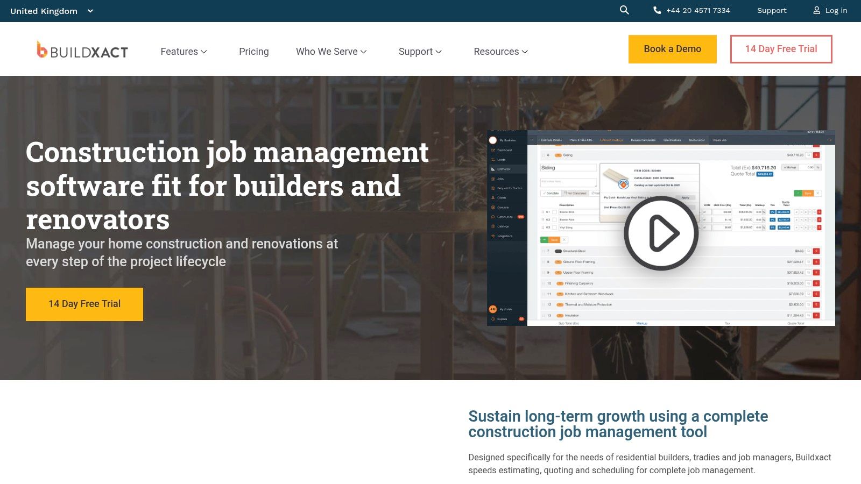Open the Buildxact logo home link
The height and width of the screenshot is (484, 861).
(x=82, y=50)
